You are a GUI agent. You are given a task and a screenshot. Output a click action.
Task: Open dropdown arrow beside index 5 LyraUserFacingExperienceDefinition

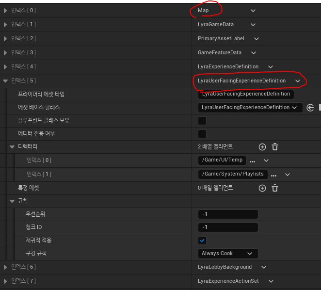pos(298,81)
